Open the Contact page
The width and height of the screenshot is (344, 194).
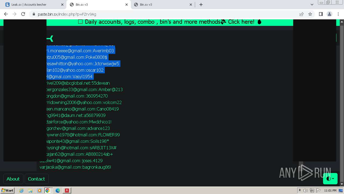click(36, 179)
